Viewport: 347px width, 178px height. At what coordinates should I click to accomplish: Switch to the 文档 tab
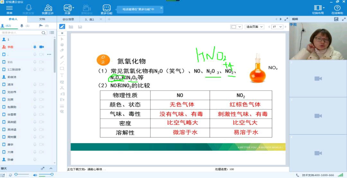coord(42,19)
